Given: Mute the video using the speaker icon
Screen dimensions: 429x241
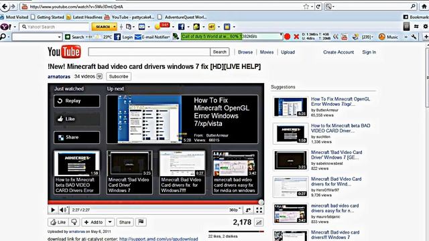Looking at the screenshot, I should coord(62,210).
